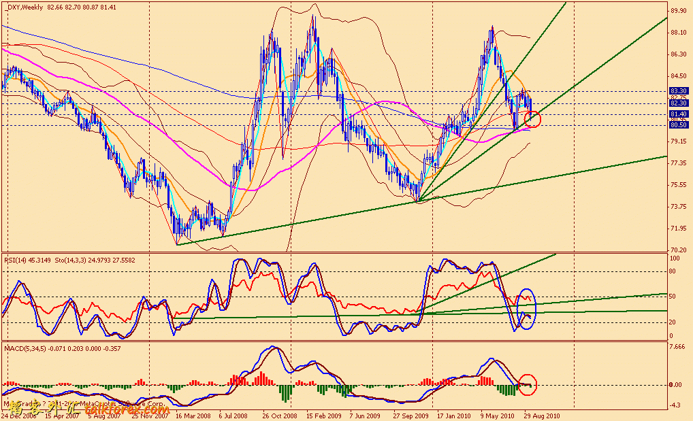Click the 77.35 price axis value
693x421 pixels.
[679, 163]
